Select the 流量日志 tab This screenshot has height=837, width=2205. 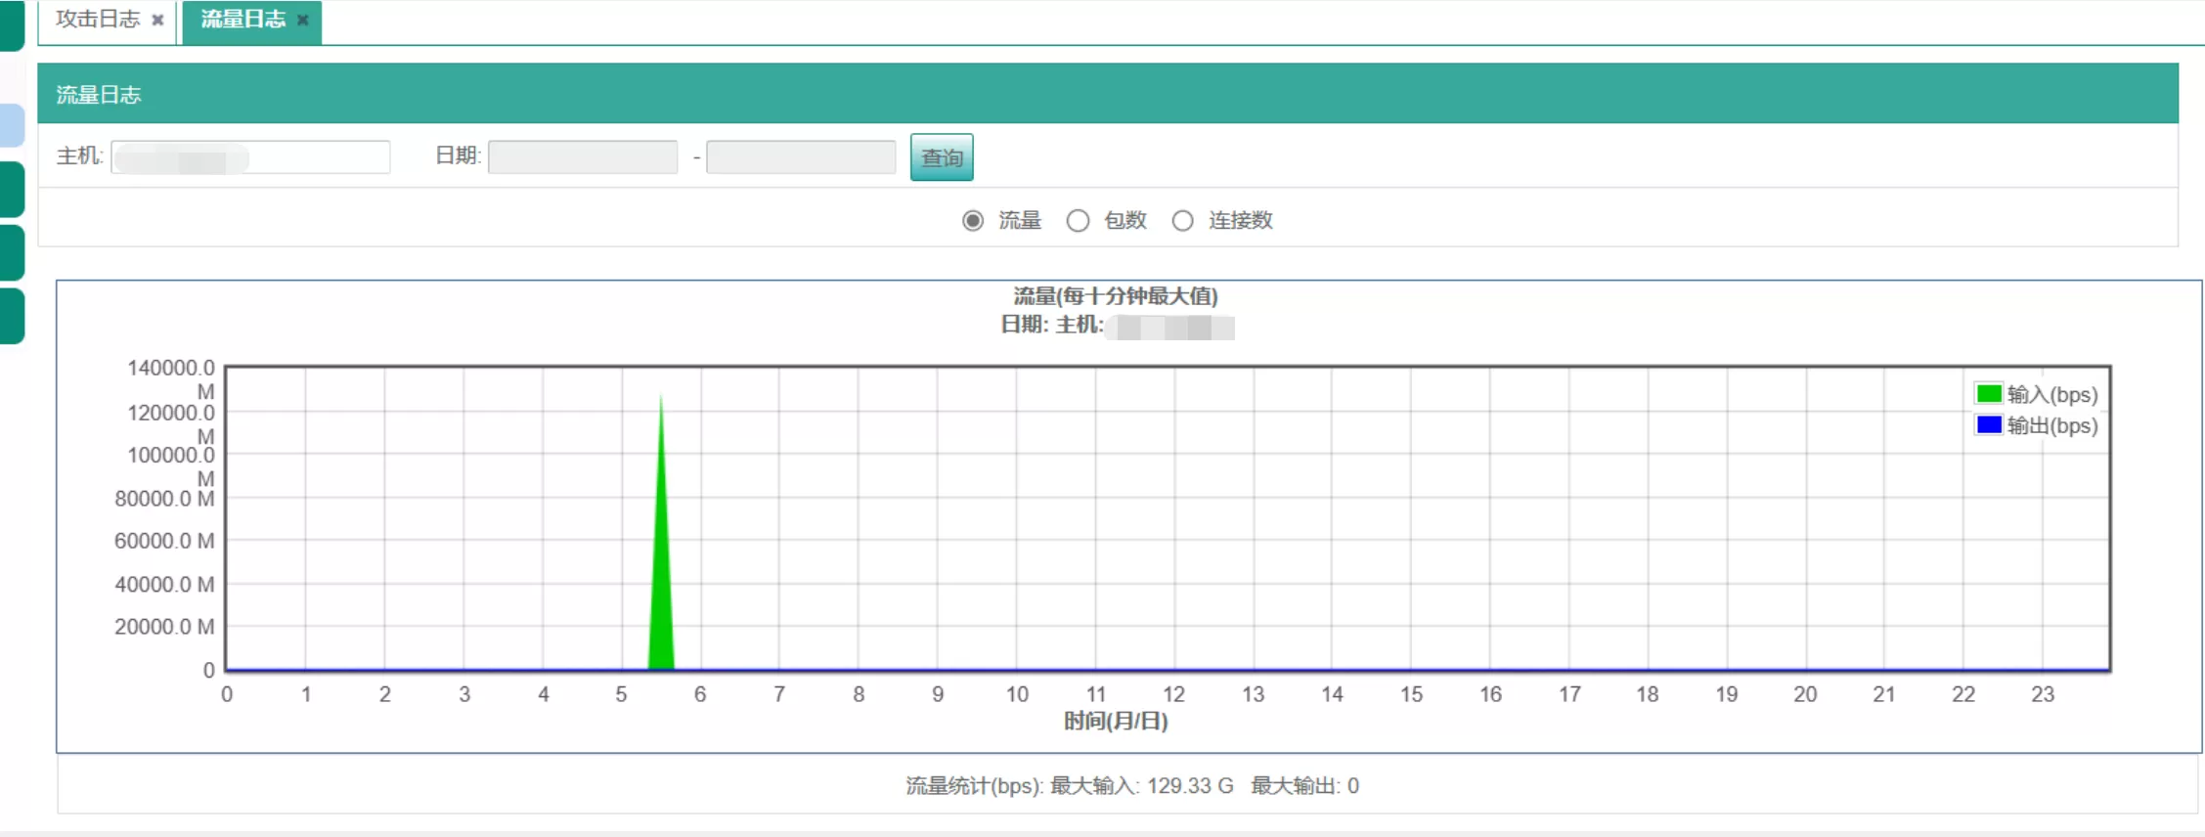pyautogui.click(x=243, y=20)
